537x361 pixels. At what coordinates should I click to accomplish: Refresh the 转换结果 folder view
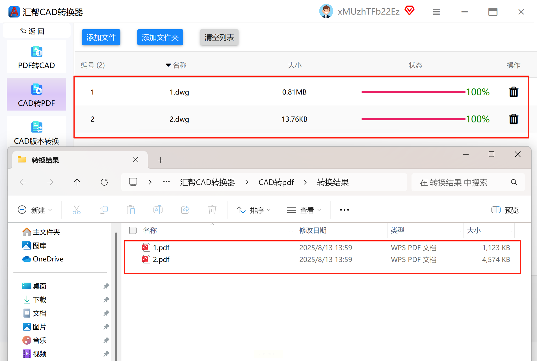pyautogui.click(x=104, y=182)
